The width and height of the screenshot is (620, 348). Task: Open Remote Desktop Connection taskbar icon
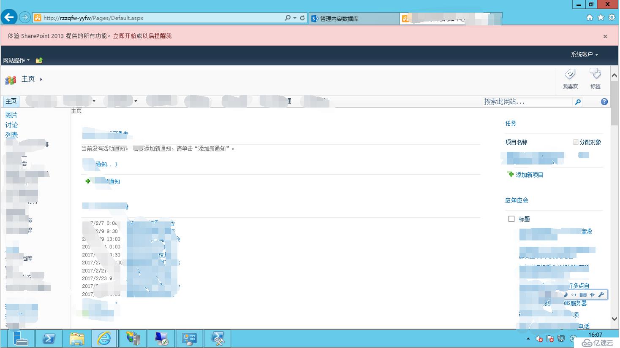161,339
